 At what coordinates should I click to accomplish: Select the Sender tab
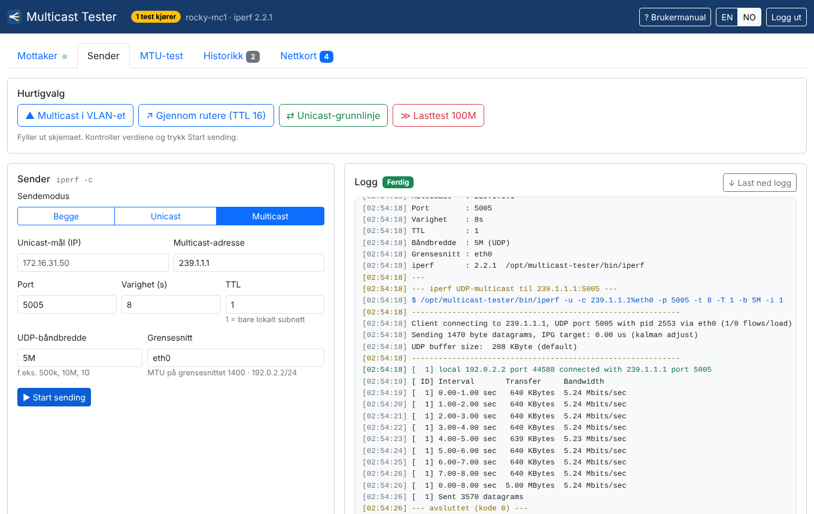click(104, 56)
